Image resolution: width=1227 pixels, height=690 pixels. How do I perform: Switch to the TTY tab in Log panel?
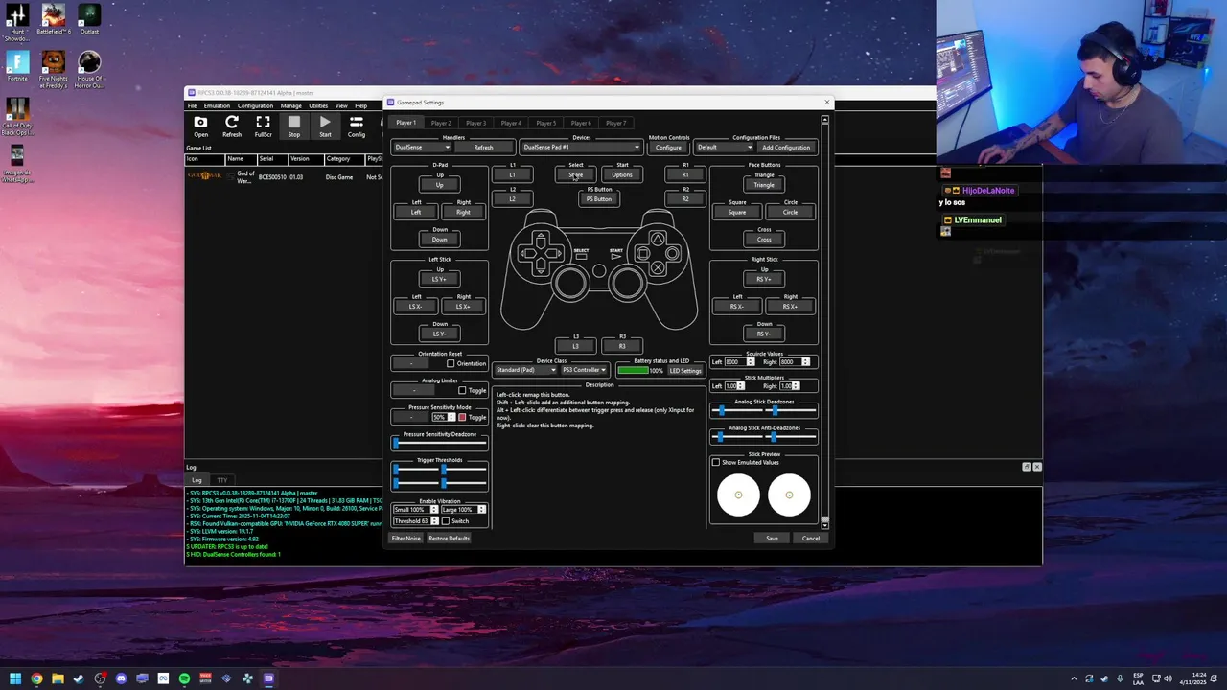pyautogui.click(x=222, y=480)
